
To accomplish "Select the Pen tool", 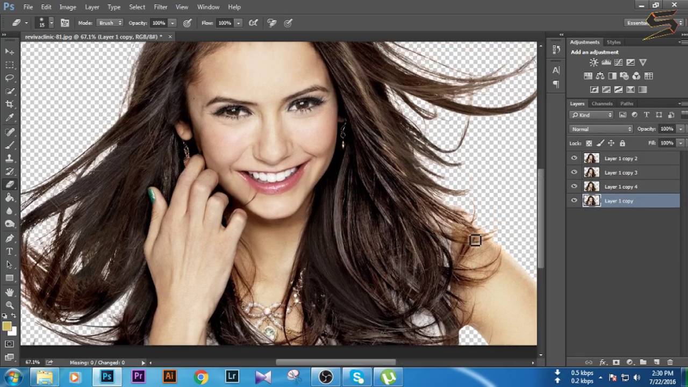I will (10, 238).
